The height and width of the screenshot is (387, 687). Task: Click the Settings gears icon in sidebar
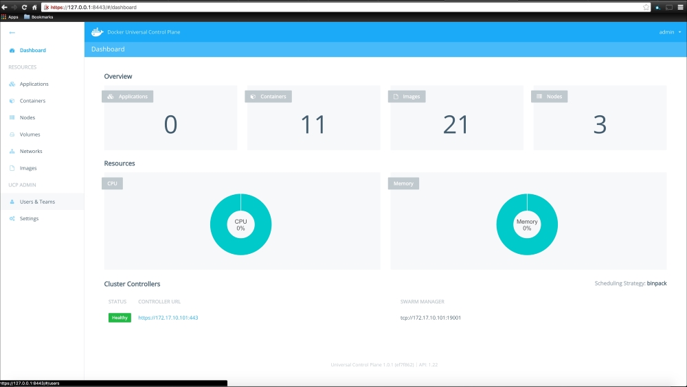coord(12,218)
